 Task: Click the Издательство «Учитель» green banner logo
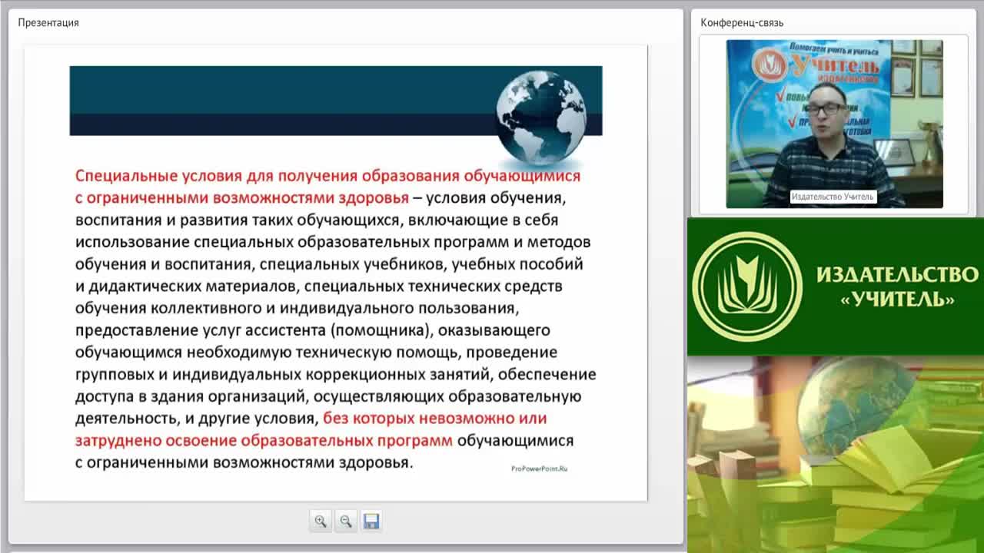click(746, 286)
